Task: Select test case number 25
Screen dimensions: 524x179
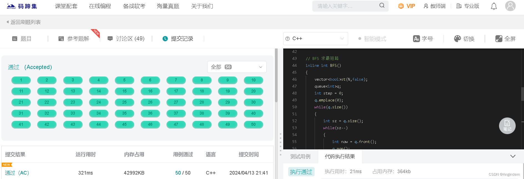Action: (x=124, y=102)
